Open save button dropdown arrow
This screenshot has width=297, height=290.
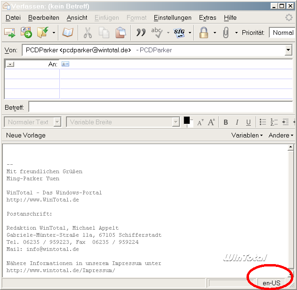(54, 33)
